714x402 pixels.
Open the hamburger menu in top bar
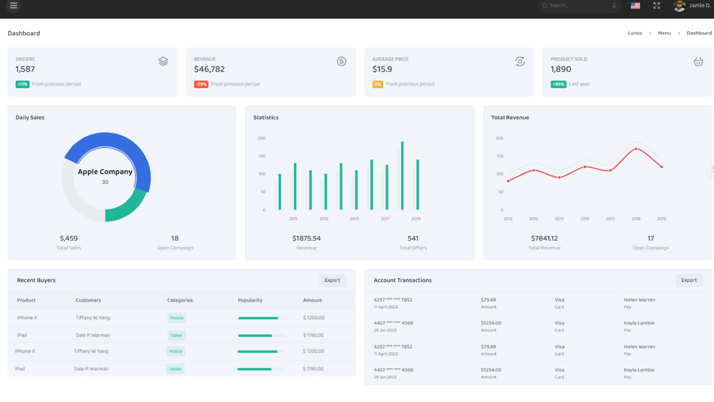tap(13, 6)
